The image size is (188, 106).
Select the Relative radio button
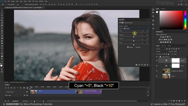point(128,47)
